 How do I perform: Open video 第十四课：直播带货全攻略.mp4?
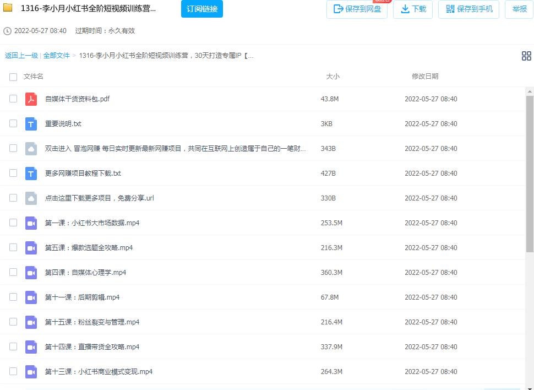pyautogui.click(x=92, y=347)
